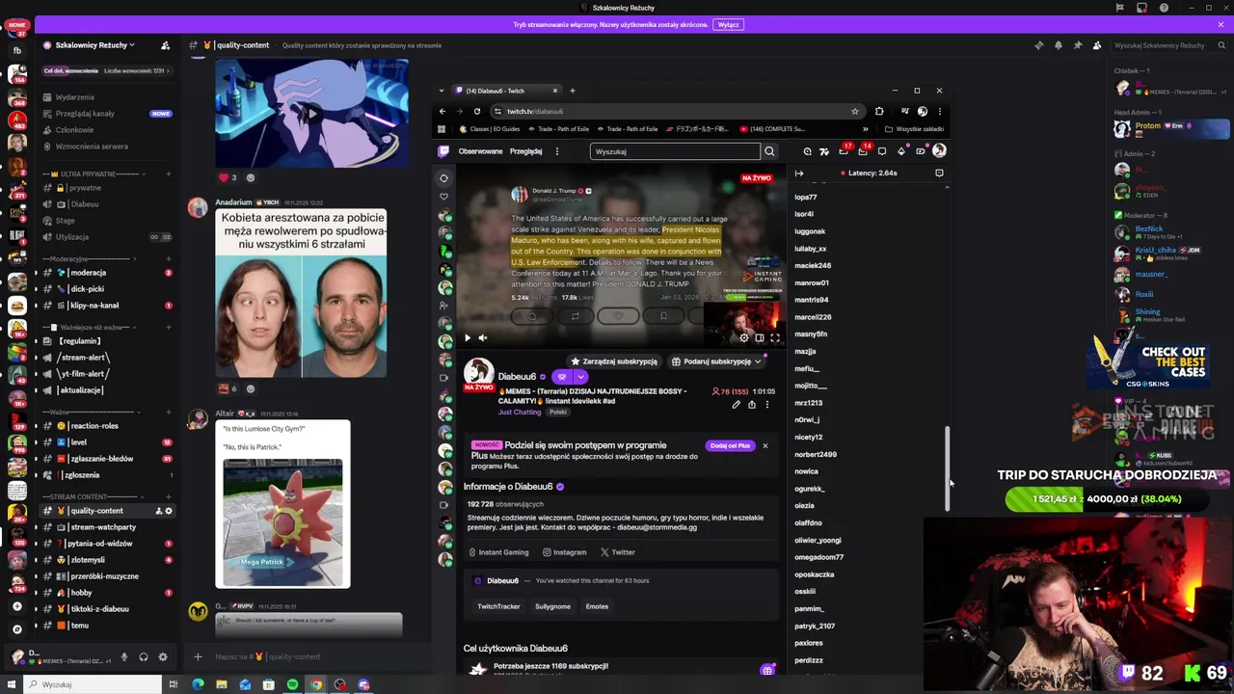Open reaction-roles channel
Screen dimensions: 1234x694
[94, 426]
